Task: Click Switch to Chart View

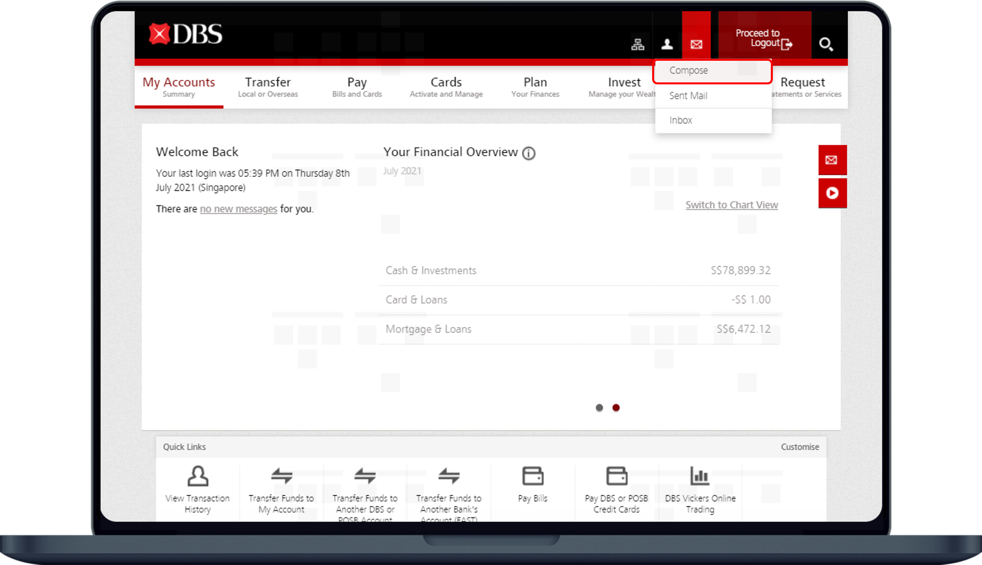Action: [732, 205]
